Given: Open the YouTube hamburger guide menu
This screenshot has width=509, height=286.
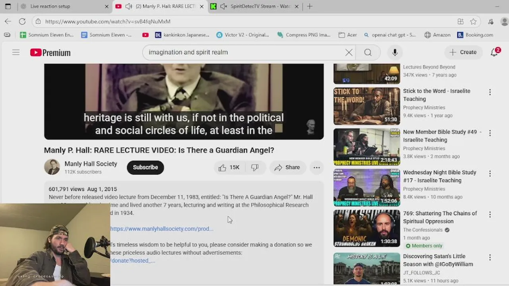Looking at the screenshot, I should pos(16,52).
